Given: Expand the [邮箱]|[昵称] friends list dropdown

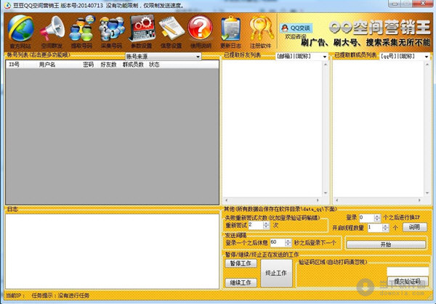Looking at the screenshot, I should [325, 57].
